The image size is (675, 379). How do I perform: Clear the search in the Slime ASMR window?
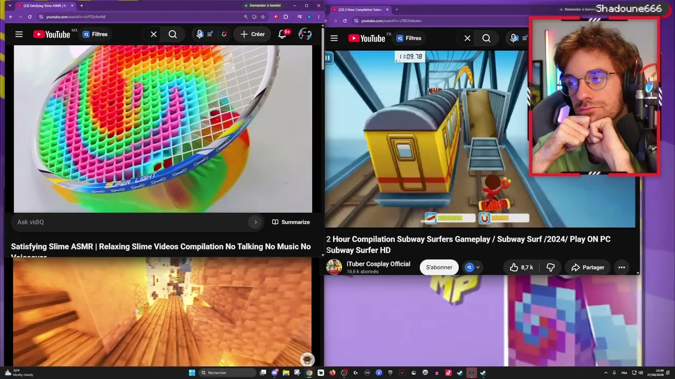(x=153, y=34)
